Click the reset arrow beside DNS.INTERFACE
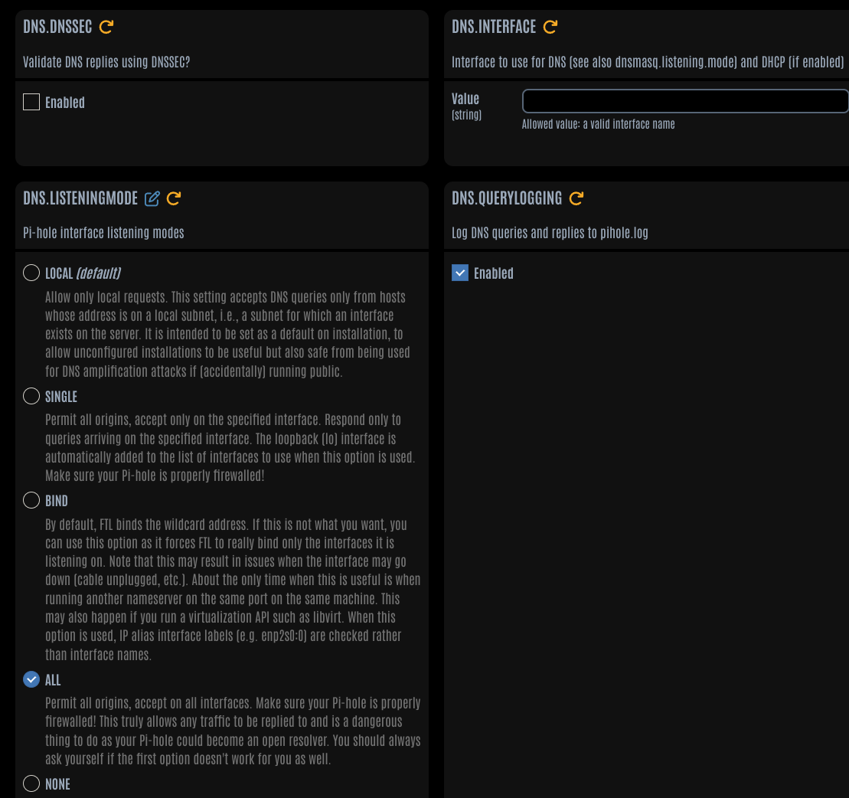This screenshot has width=849, height=798. (550, 27)
